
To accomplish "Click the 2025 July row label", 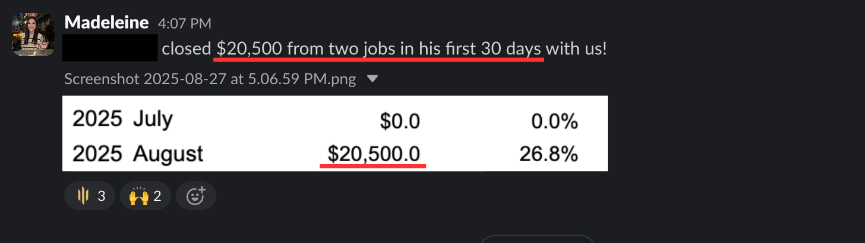I will [x=122, y=120].
